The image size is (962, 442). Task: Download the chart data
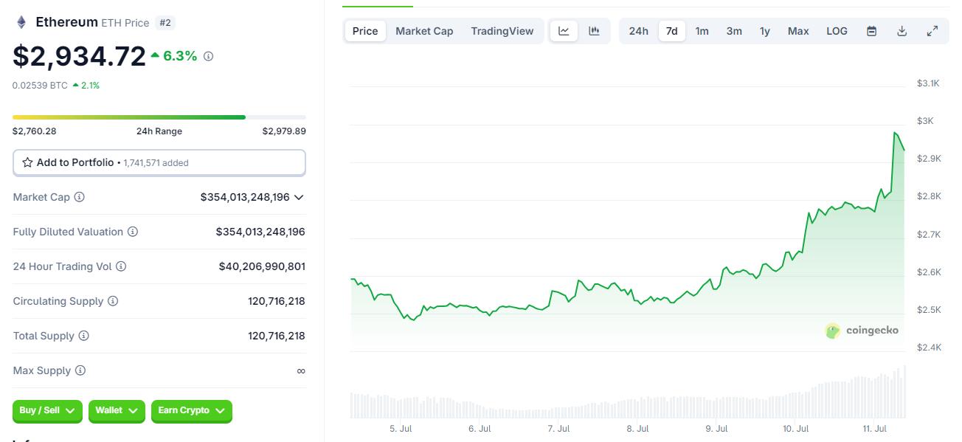point(902,31)
